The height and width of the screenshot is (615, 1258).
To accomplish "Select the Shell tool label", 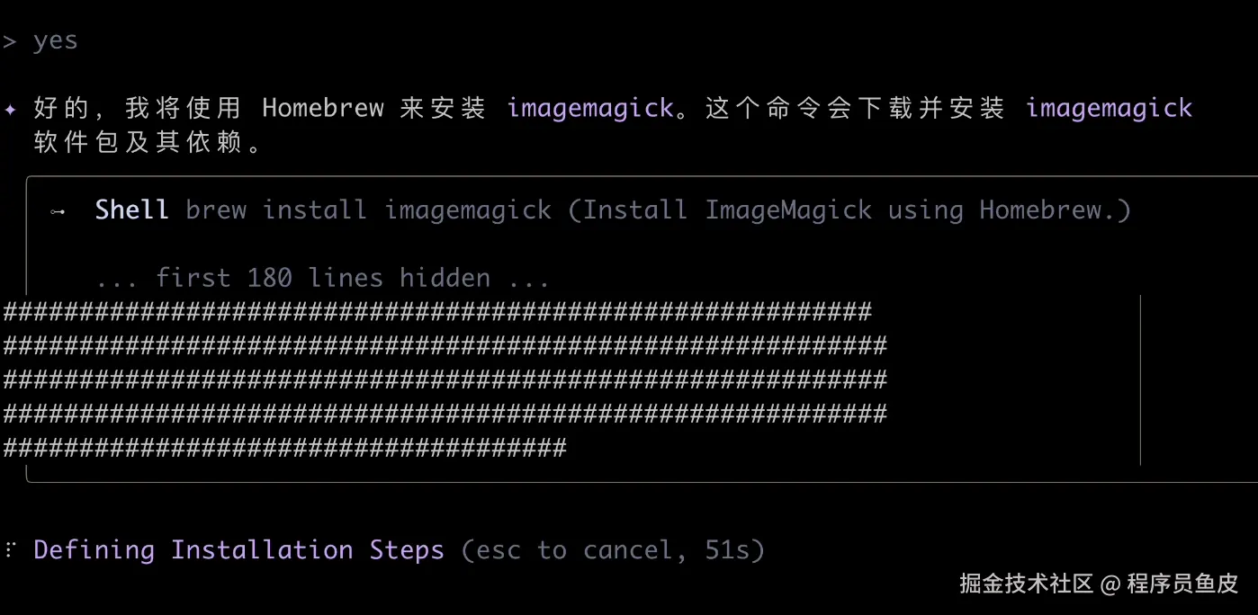I will pos(131,209).
